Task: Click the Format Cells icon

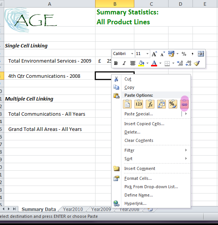Action: (116, 178)
